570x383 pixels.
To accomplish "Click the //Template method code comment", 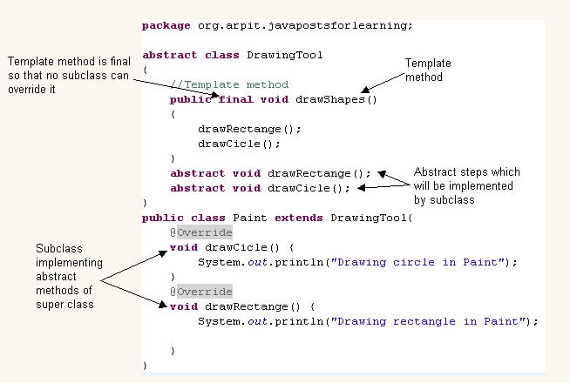I will point(229,84).
